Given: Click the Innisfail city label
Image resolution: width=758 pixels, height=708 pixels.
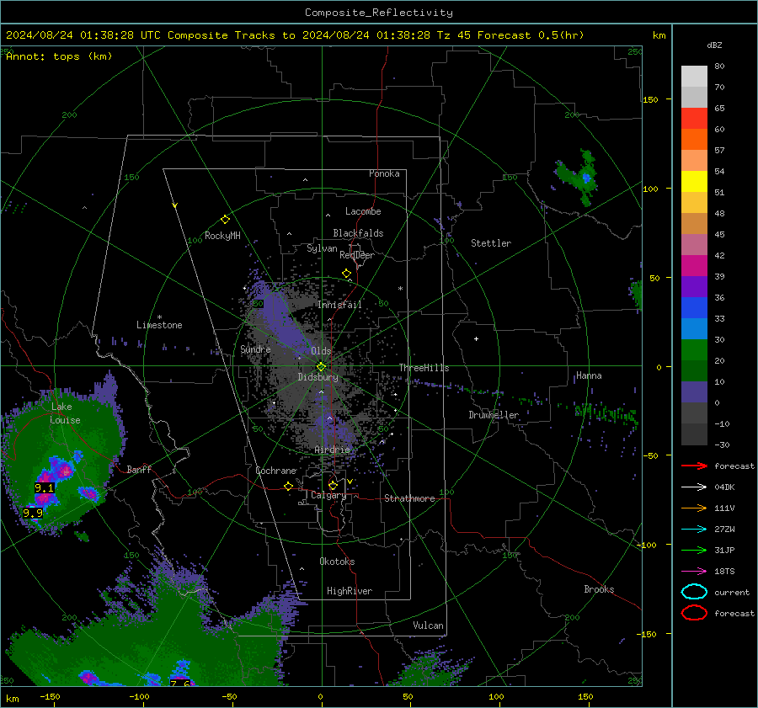Looking at the screenshot, I should [x=339, y=305].
